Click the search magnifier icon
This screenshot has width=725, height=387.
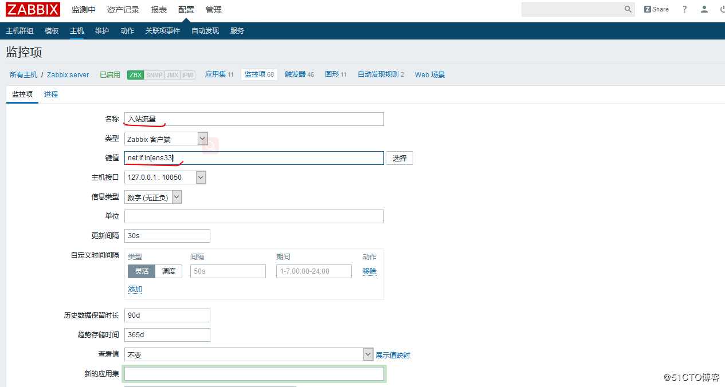[x=628, y=9]
